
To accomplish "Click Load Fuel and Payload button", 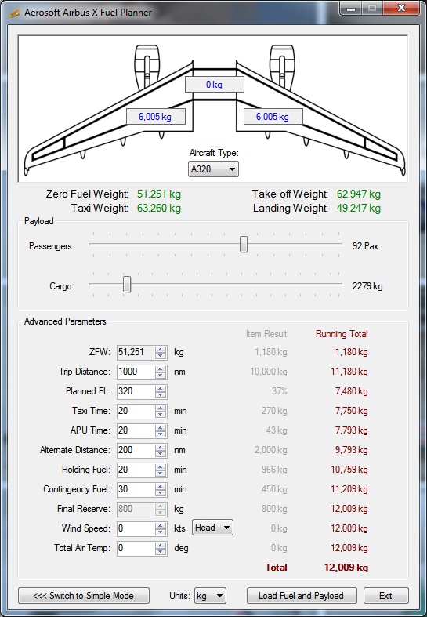I will coord(302,596).
